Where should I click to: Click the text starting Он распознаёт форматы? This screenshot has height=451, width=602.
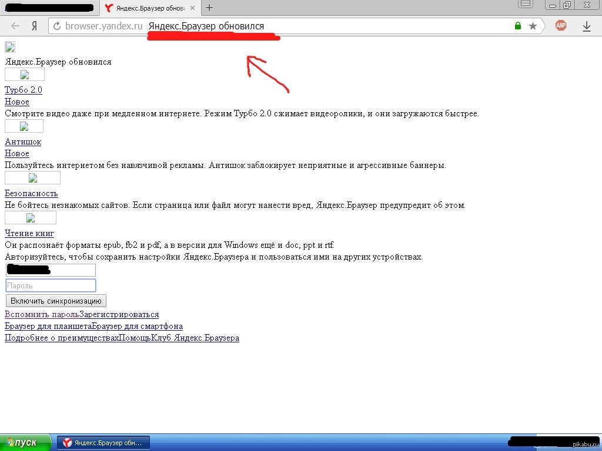170,245
